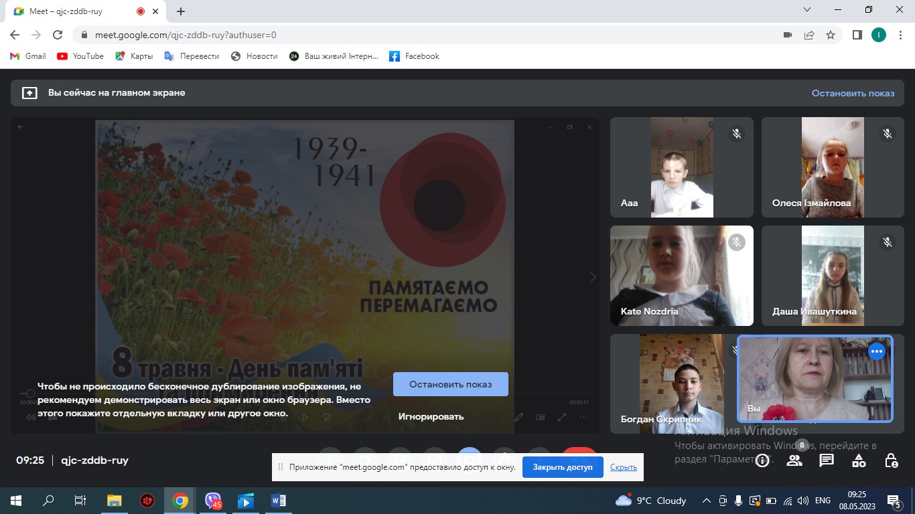
Task: Open the YouTube bookmark
Action: (x=81, y=56)
